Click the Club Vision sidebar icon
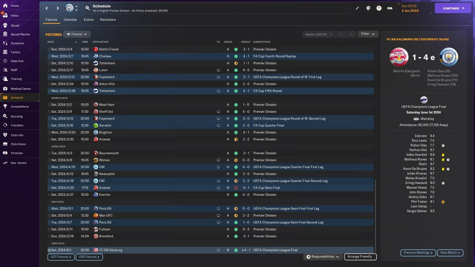This screenshot has width=475, height=267. [x=5, y=144]
